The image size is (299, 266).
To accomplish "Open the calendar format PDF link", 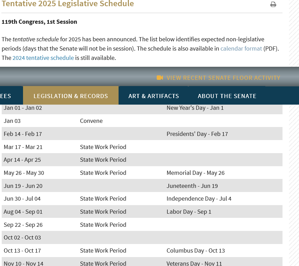I will [241, 49].
